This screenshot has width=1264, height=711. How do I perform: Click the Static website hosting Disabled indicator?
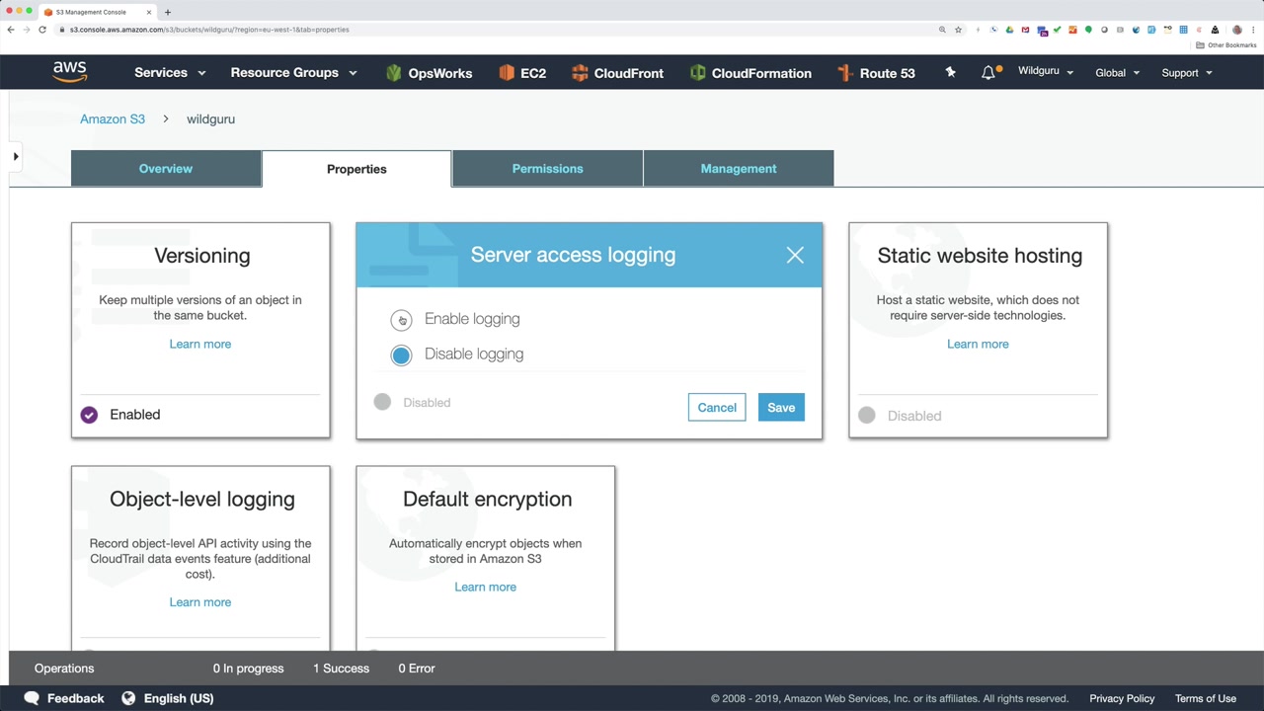tap(866, 416)
